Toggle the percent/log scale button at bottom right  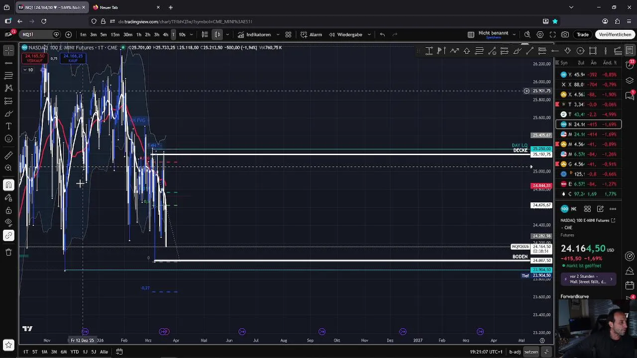546,352
